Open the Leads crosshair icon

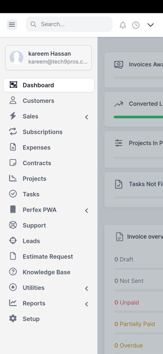(x=13, y=241)
